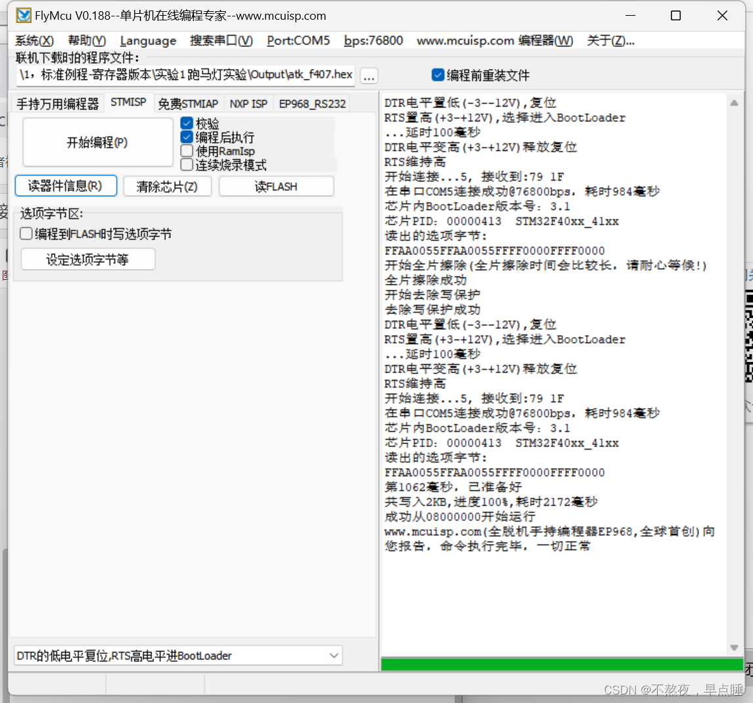Open the DTR/RTS BootLoader mode dropdown
The height and width of the screenshot is (703, 753).
(334, 655)
